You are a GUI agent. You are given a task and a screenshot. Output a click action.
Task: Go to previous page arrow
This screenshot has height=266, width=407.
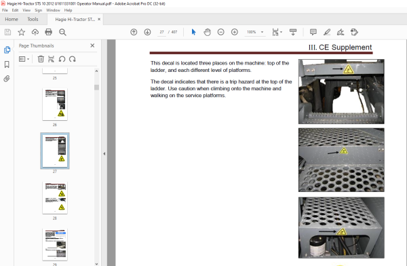click(x=134, y=32)
